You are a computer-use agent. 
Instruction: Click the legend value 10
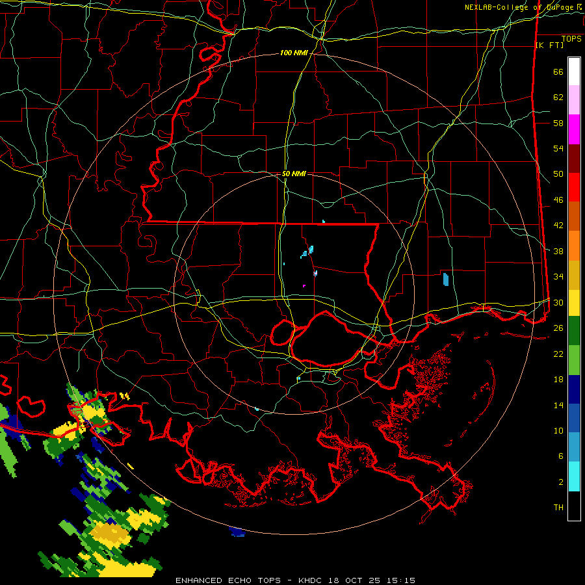click(x=558, y=430)
